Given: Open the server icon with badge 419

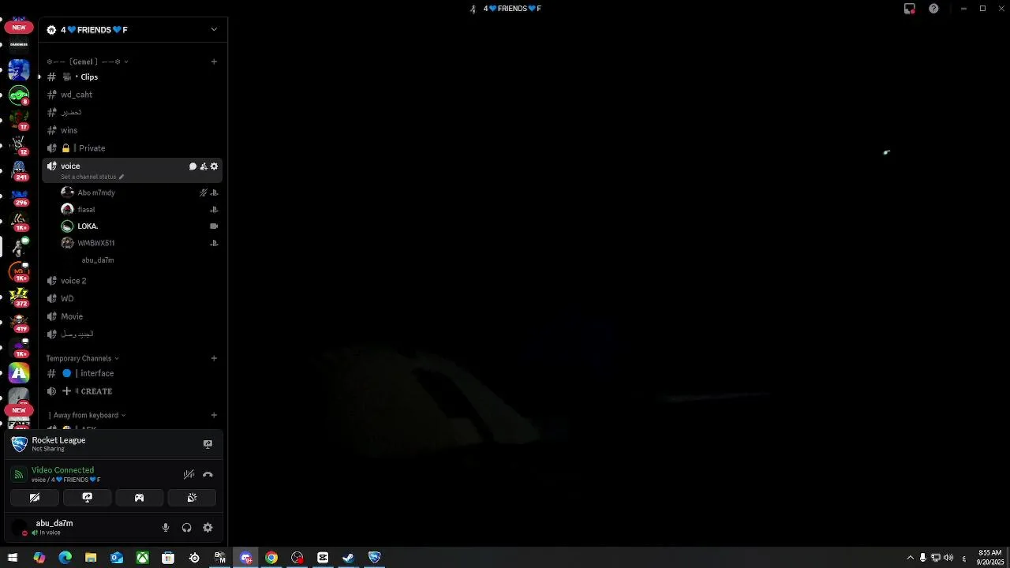Looking at the screenshot, I should 19,322.
